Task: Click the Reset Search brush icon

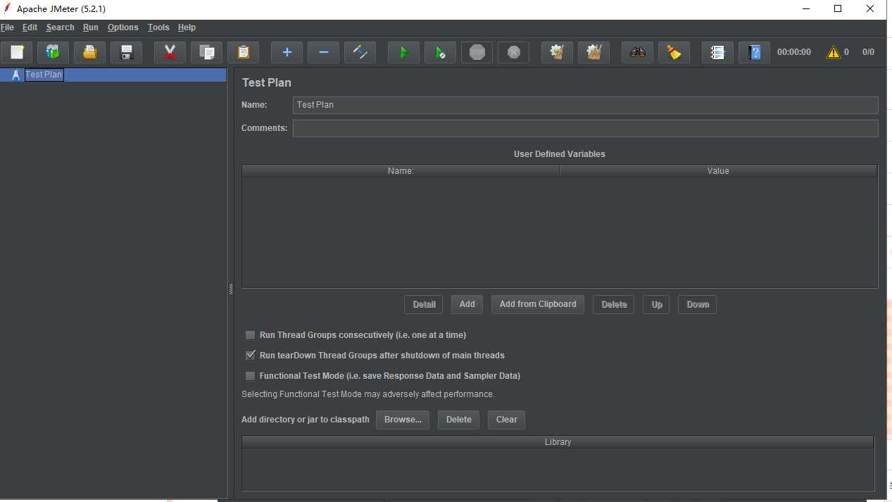Action: coord(674,52)
